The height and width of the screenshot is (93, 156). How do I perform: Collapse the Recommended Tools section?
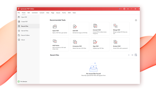(136, 20)
